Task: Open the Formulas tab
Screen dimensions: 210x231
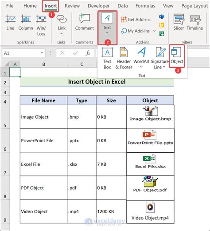Action: tap(145, 6)
